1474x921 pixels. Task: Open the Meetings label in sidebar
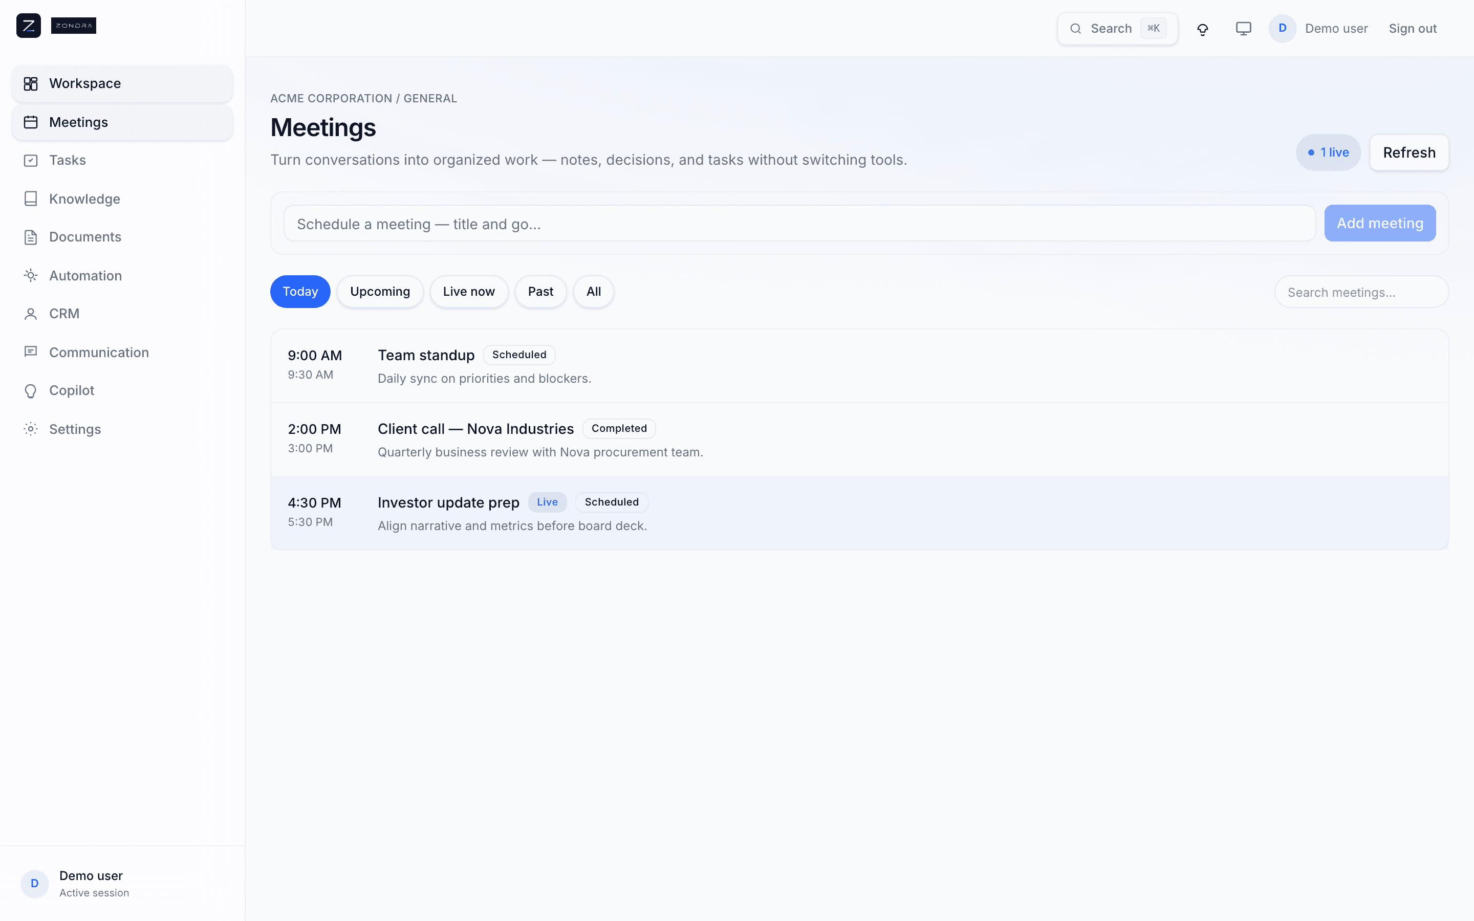[x=79, y=122]
